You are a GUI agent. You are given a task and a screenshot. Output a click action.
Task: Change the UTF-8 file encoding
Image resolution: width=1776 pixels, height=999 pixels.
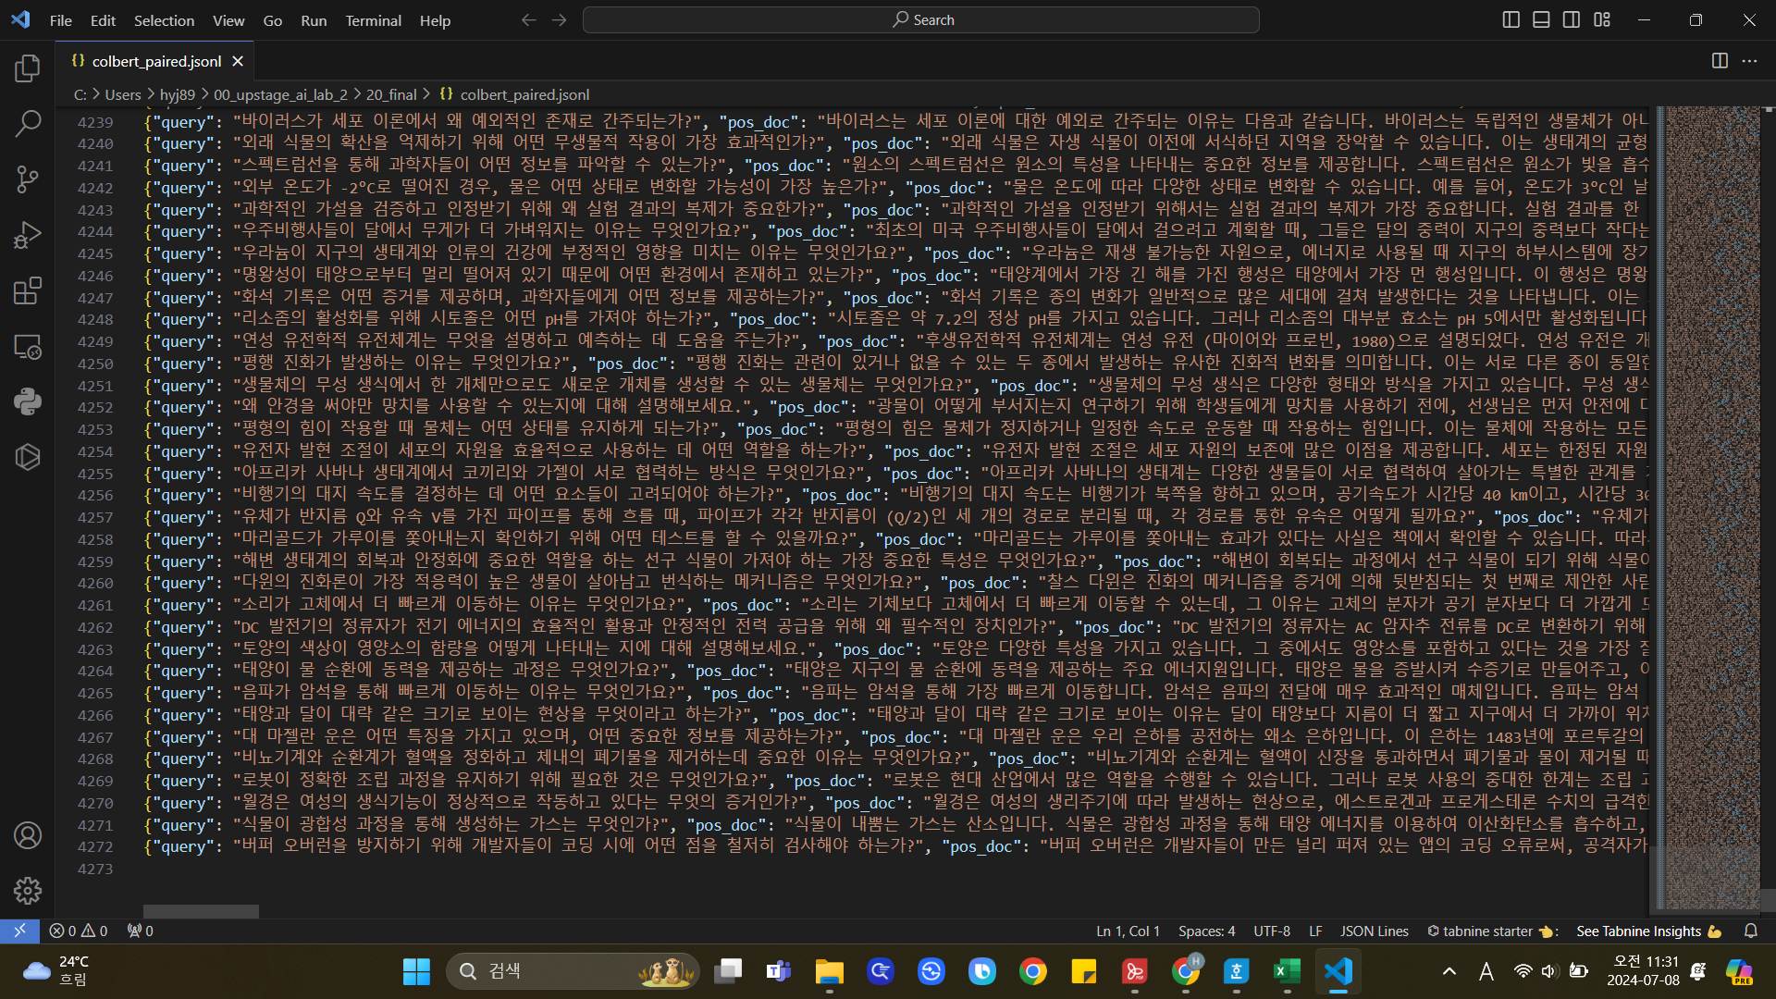point(1271,931)
